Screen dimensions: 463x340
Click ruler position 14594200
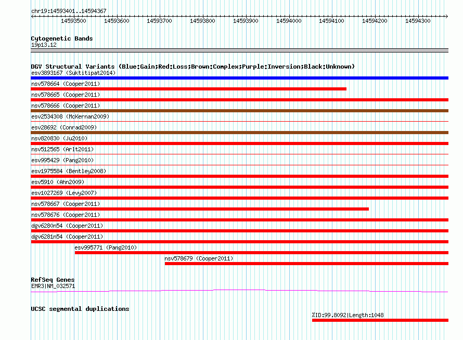click(x=375, y=21)
